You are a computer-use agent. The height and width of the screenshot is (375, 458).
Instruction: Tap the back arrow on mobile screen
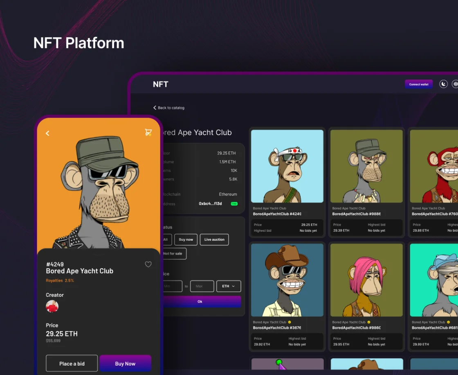[47, 133]
